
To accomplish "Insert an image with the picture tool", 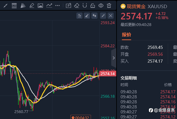I will tap(40, 6).
